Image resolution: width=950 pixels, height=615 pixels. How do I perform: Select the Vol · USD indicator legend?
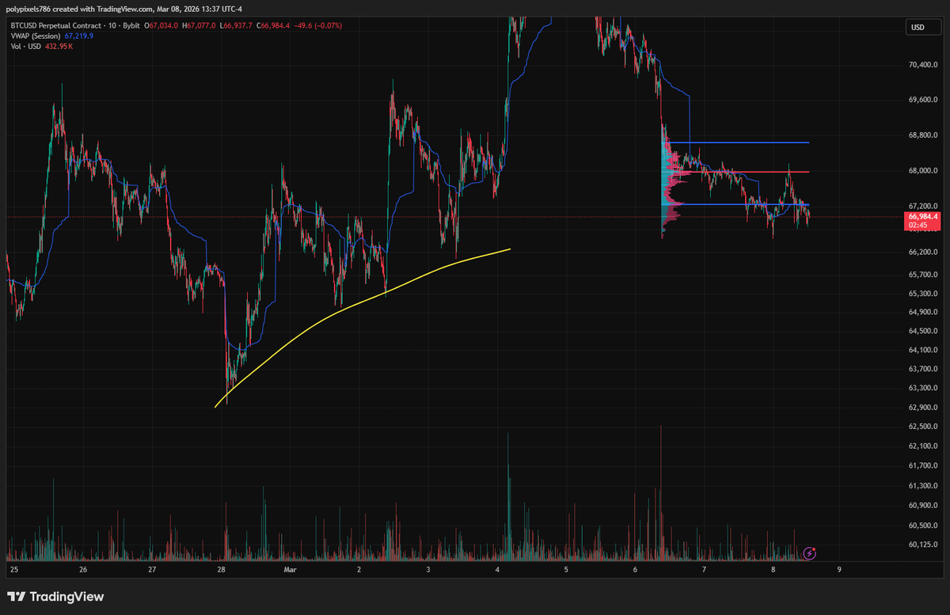[25, 47]
